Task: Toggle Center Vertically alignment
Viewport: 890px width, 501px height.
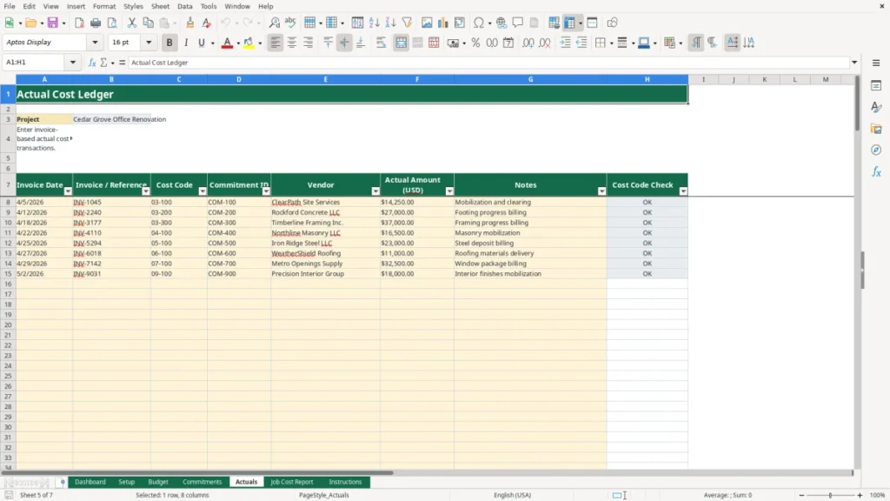Action: (x=344, y=43)
